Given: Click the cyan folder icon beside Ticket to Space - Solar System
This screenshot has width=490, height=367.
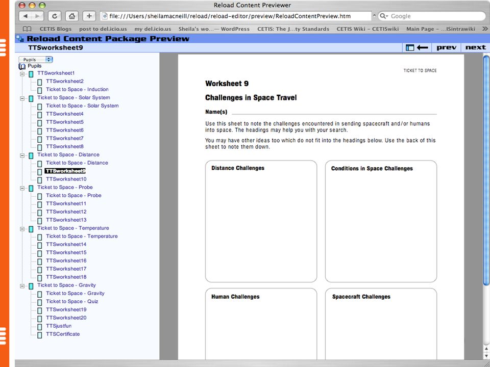Looking at the screenshot, I should [x=31, y=98].
